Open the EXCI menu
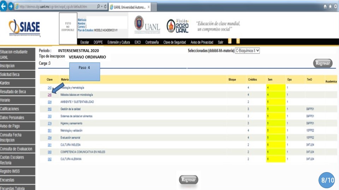 [x=137, y=42]
